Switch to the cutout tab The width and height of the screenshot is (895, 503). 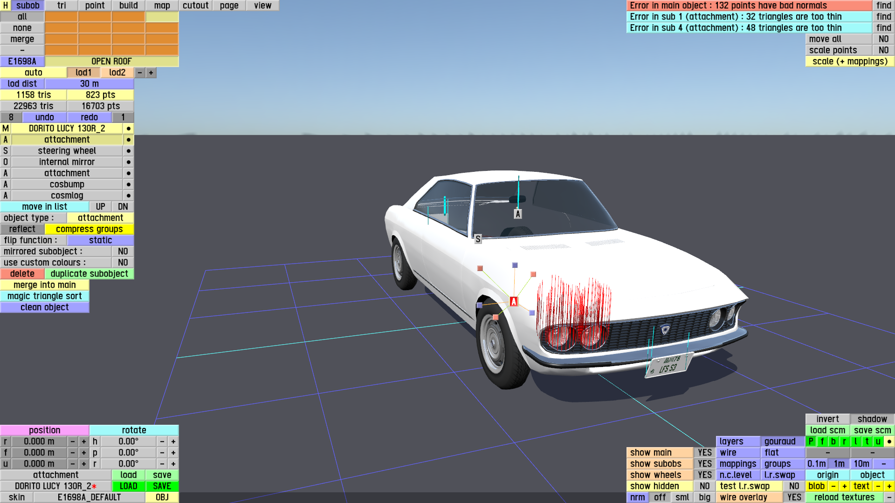click(x=195, y=6)
